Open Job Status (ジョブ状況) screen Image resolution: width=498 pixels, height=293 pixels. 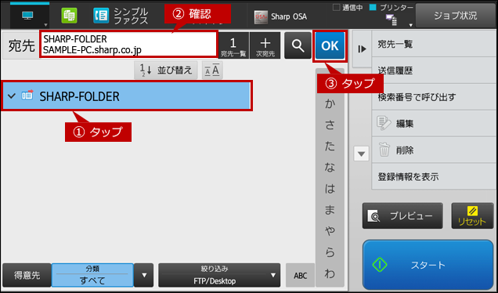click(x=456, y=16)
